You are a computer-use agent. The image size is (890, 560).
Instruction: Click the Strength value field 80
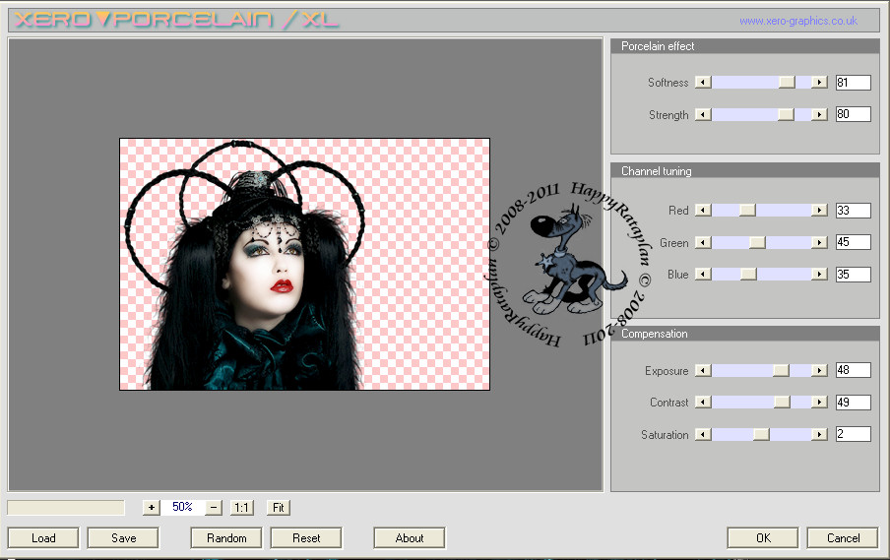pos(854,114)
